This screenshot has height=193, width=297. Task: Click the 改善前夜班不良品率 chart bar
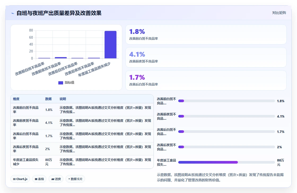point(61,58)
